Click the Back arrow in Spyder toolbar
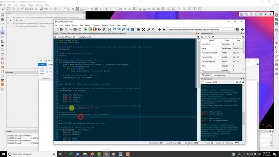The image size is (279, 157). (160, 29)
